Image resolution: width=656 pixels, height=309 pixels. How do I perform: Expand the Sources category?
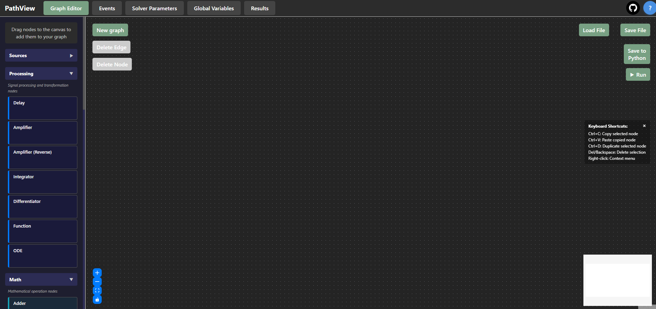pyautogui.click(x=41, y=55)
